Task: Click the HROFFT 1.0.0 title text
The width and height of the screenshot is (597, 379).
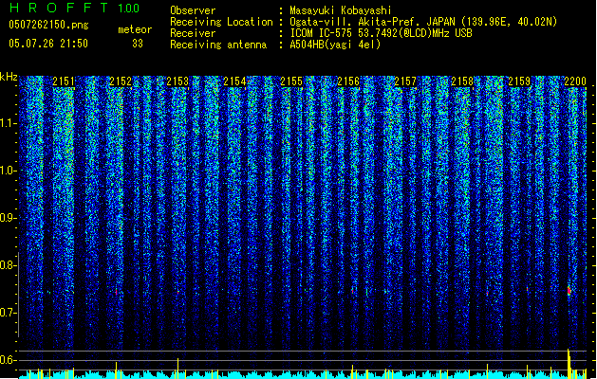Action: 74,8
